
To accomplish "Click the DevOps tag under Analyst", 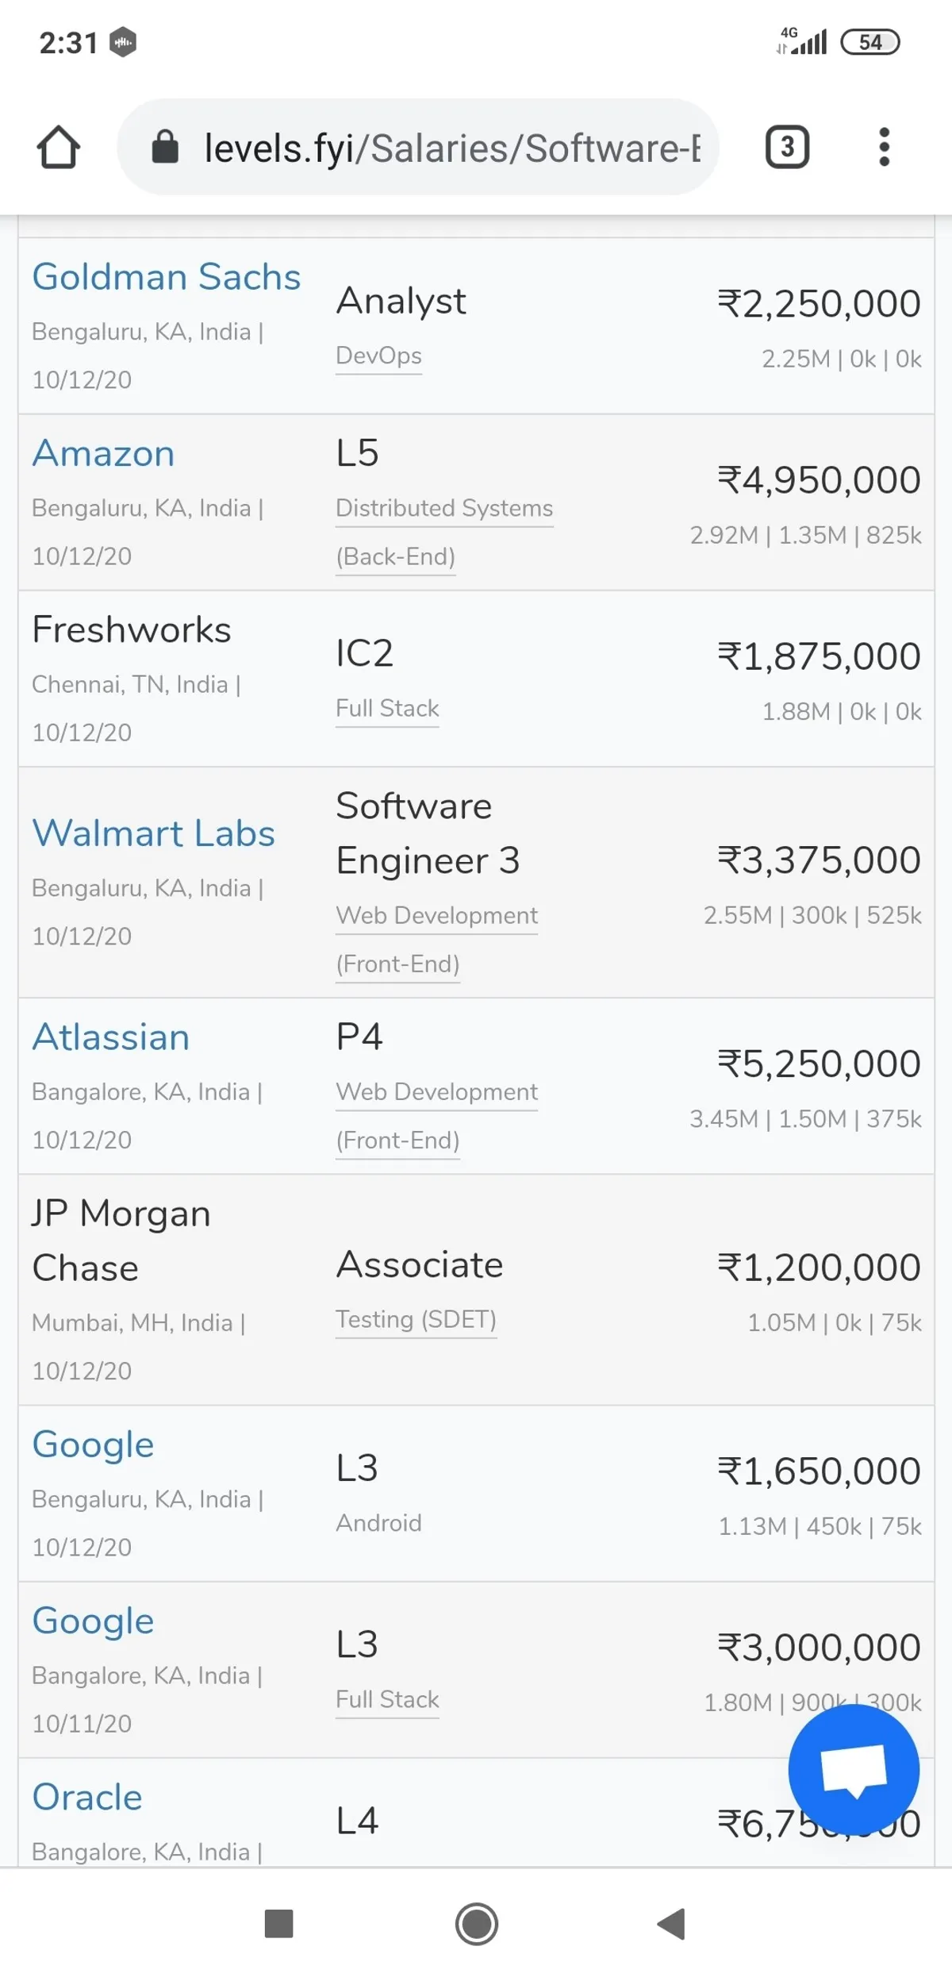I will coord(378,356).
